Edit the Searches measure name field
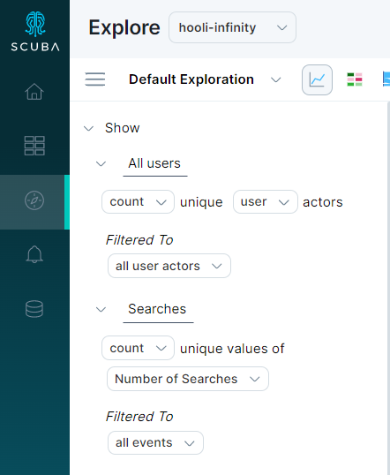The height and width of the screenshot is (475, 390). 158,310
